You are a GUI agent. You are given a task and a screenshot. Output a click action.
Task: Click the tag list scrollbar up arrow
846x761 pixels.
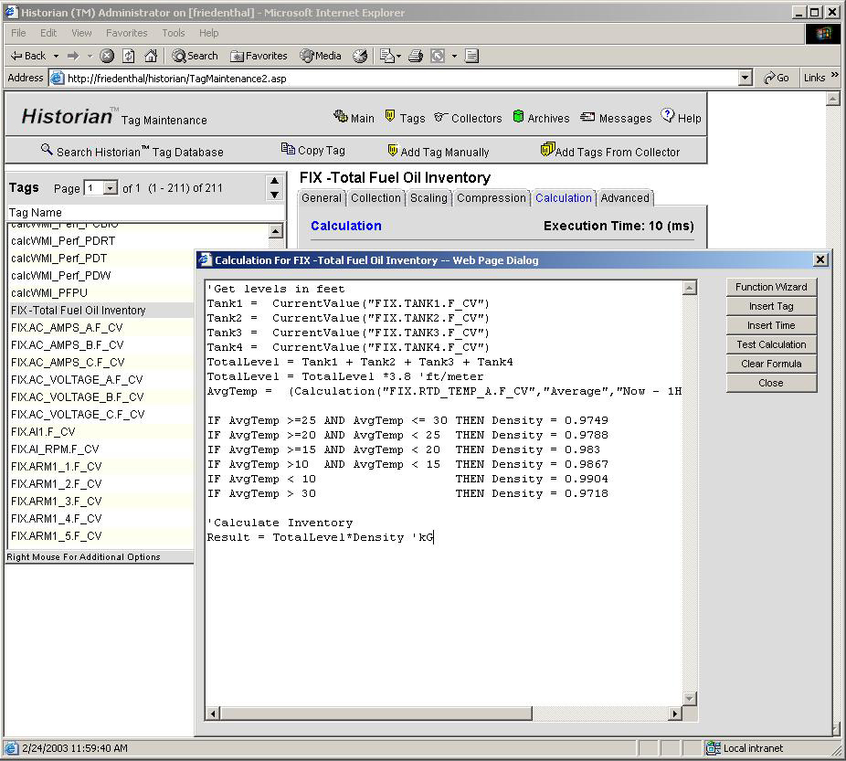click(x=276, y=231)
